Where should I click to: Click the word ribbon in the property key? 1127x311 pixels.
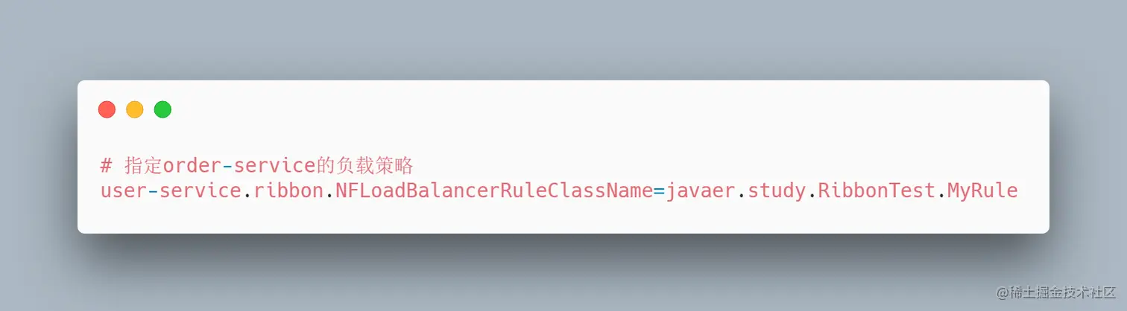(x=289, y=191)
